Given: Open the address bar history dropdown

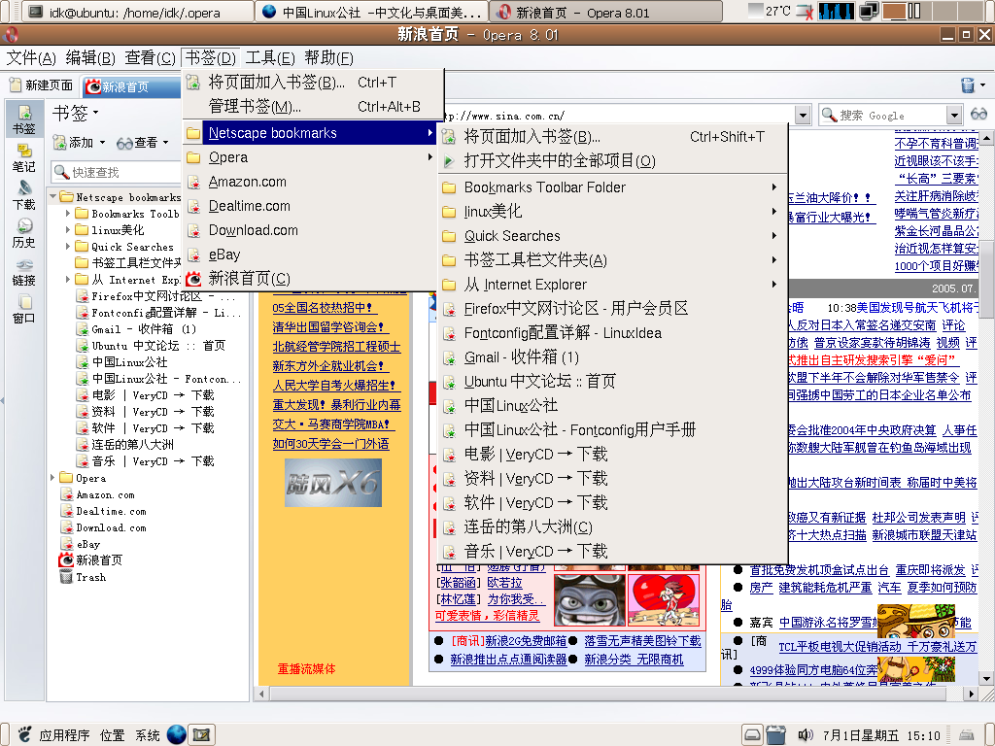Looking at the screenshot, I should coord(803,115).
